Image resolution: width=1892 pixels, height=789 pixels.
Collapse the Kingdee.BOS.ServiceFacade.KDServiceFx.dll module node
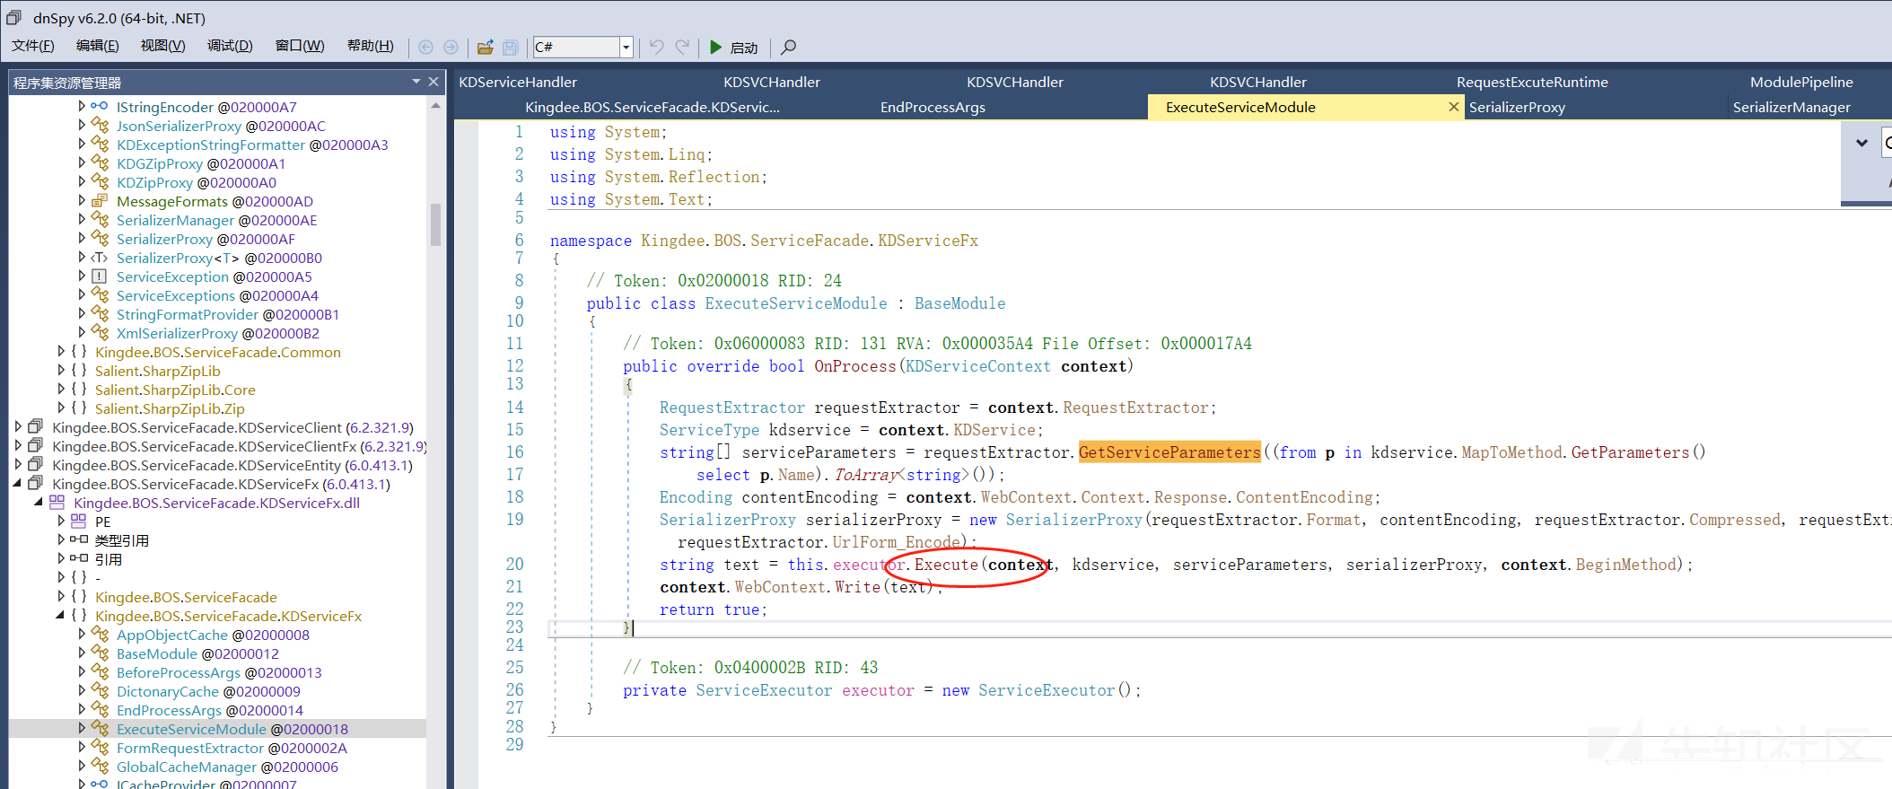(39, 503)
